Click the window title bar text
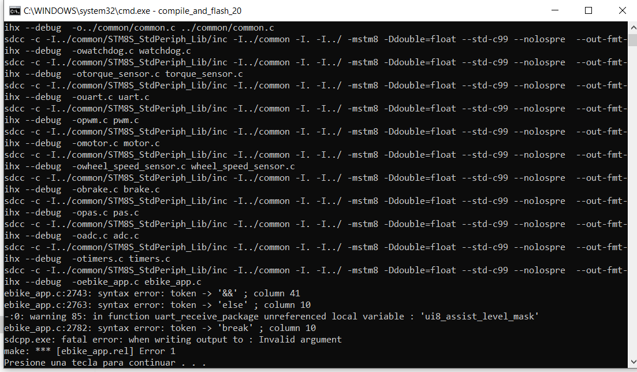The image size is (637, 372). 132,11
